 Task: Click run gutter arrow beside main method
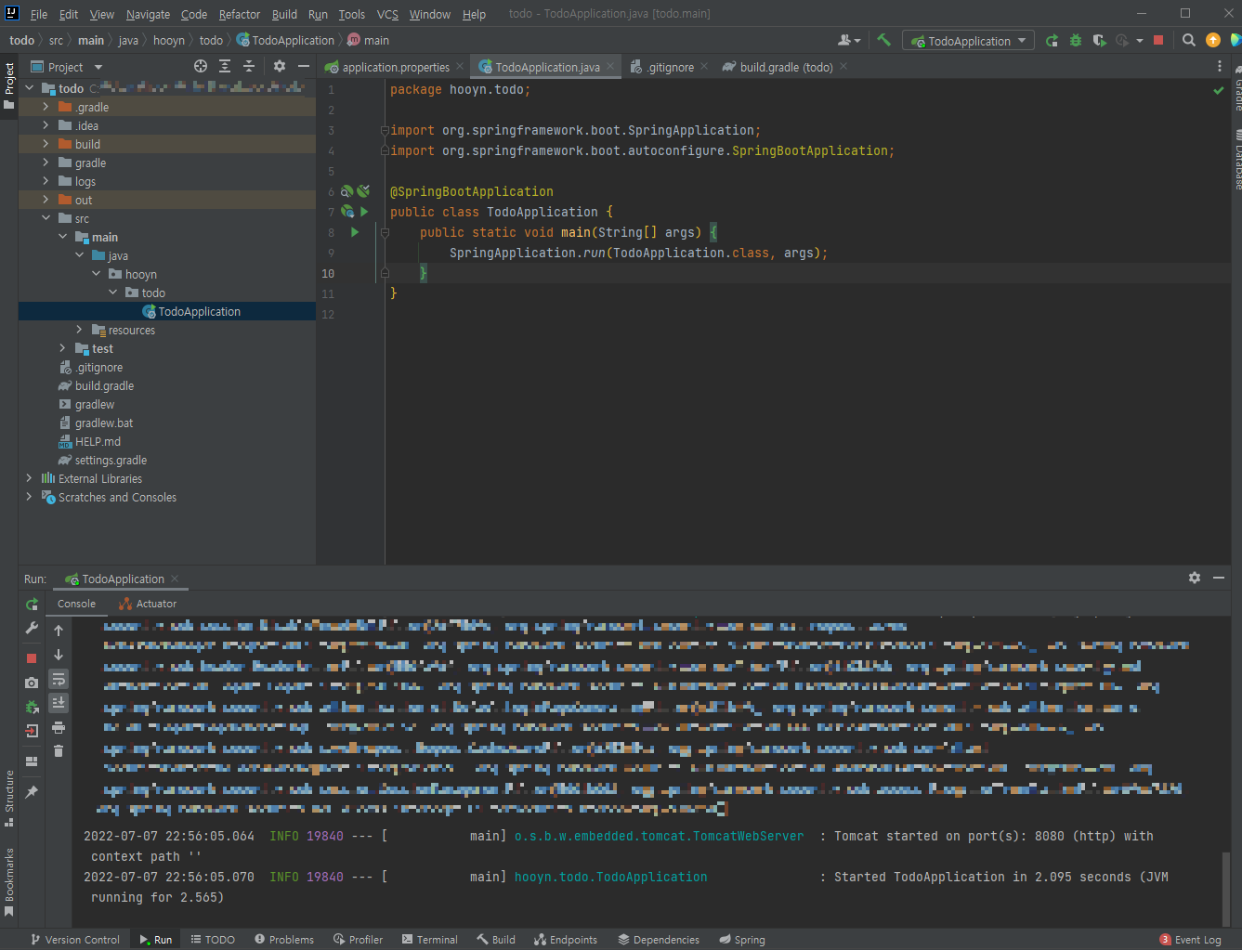(355, 232)
